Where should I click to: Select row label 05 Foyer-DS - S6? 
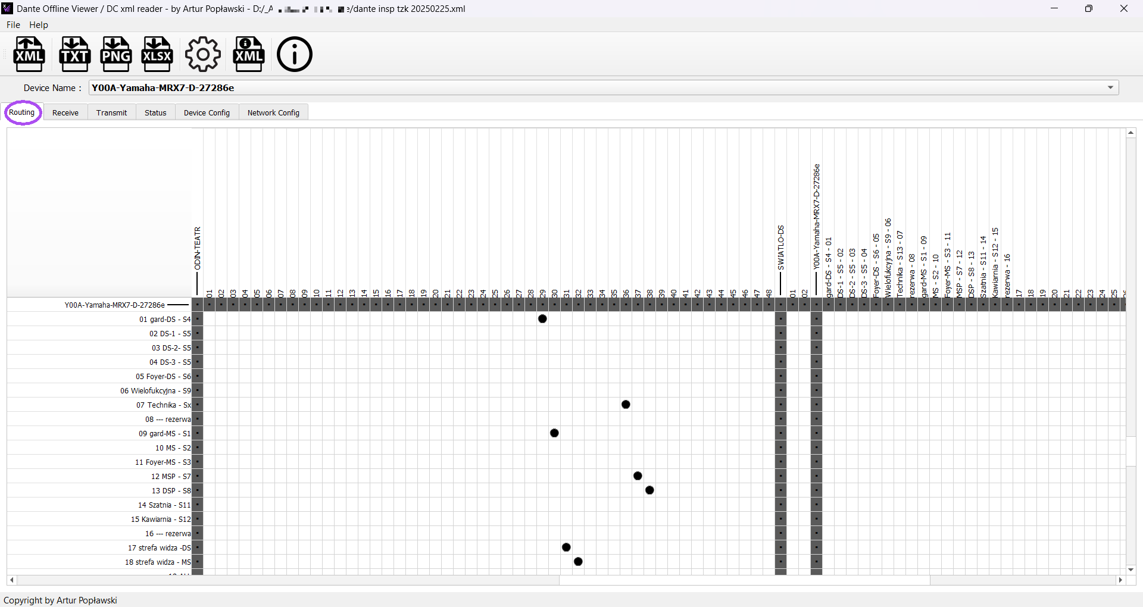(163, 377)
